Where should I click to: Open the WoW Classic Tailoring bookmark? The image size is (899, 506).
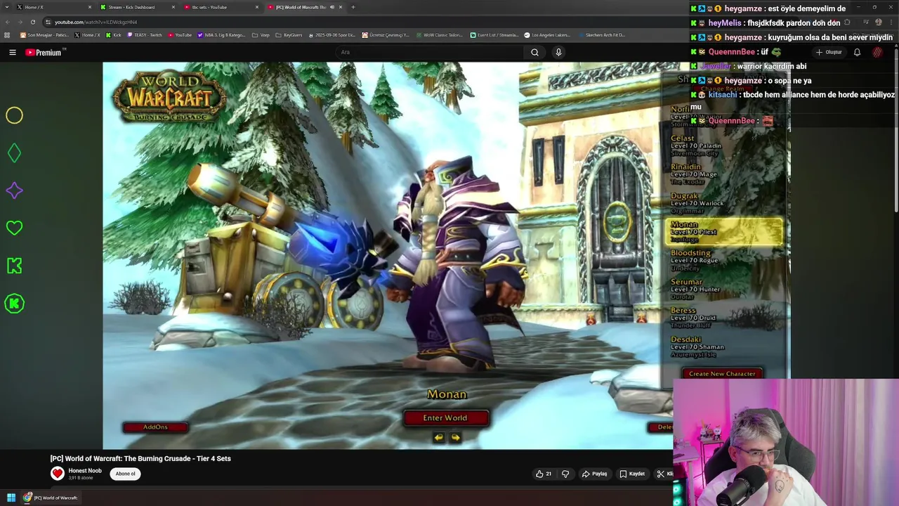pos(439,34)
